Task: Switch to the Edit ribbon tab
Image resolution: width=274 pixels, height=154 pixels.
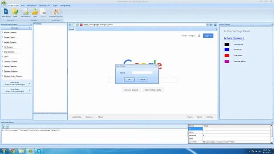Action: click(23, 6)
